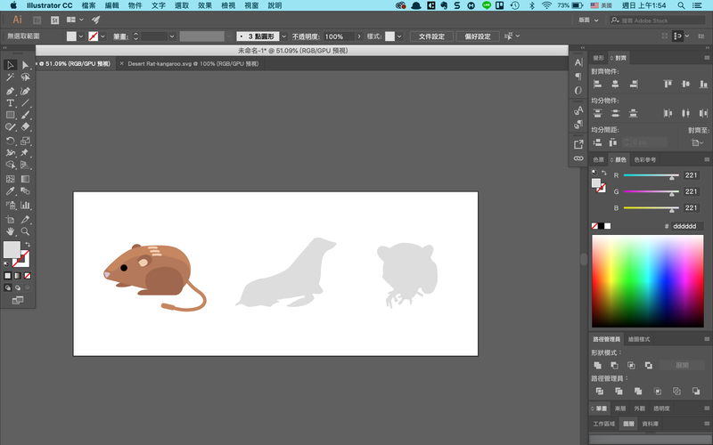Click the Unite shape mode icon
The image size is (713, 445).
pyautogui.click(x=599, y=365)
